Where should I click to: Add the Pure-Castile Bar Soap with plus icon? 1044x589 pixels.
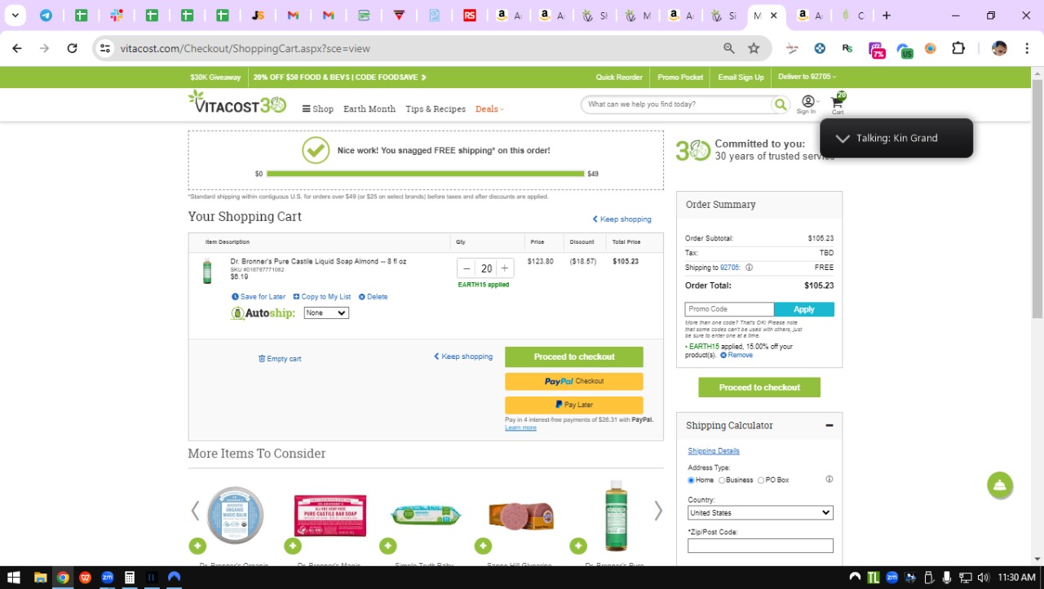pos(293,546)
